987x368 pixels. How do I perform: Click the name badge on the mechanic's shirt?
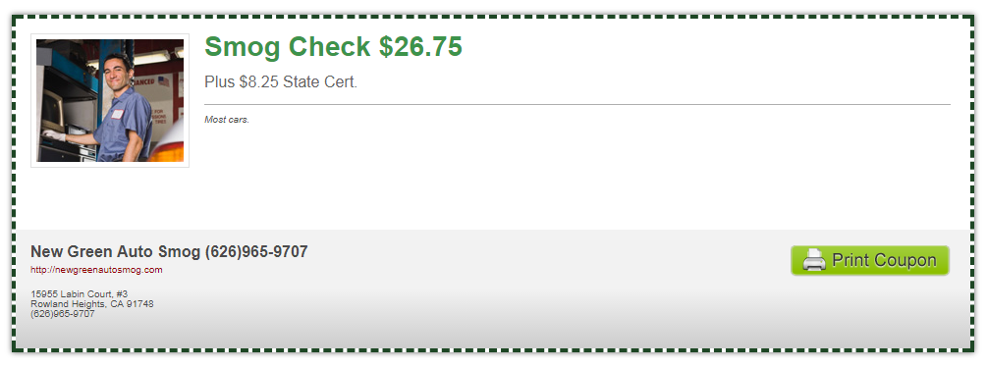tap(117, 114)
